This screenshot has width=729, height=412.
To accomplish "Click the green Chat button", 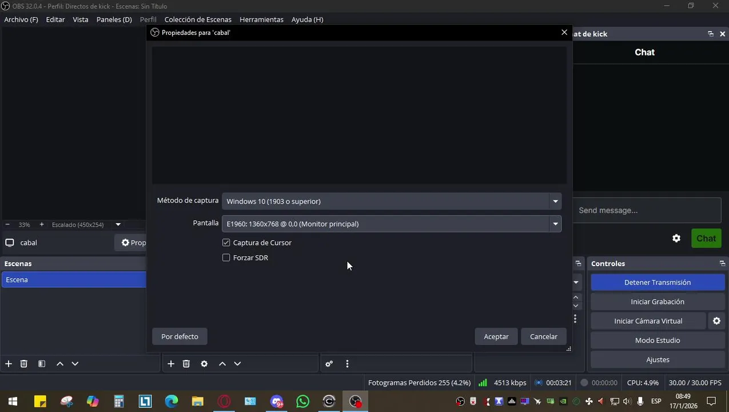I will [x=706, y=239].
